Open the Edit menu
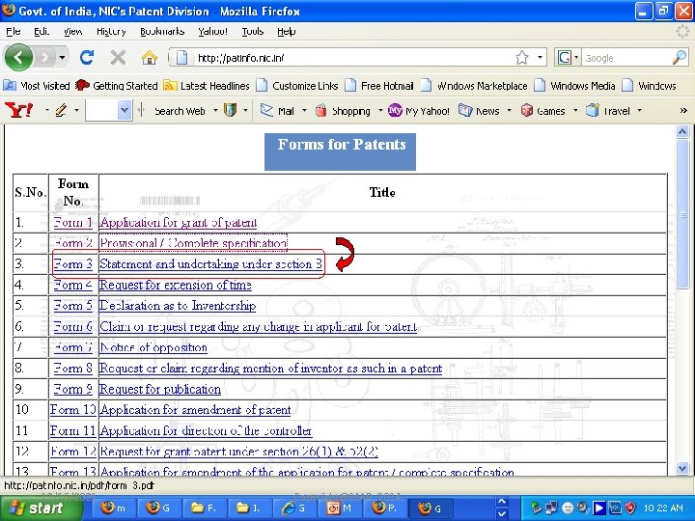 (42, 32)
